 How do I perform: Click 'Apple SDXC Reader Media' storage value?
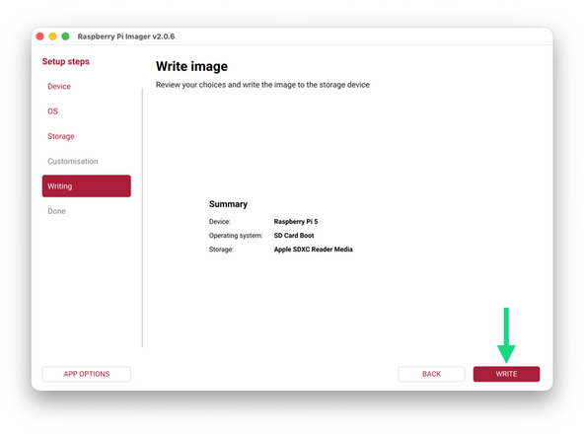314,250
